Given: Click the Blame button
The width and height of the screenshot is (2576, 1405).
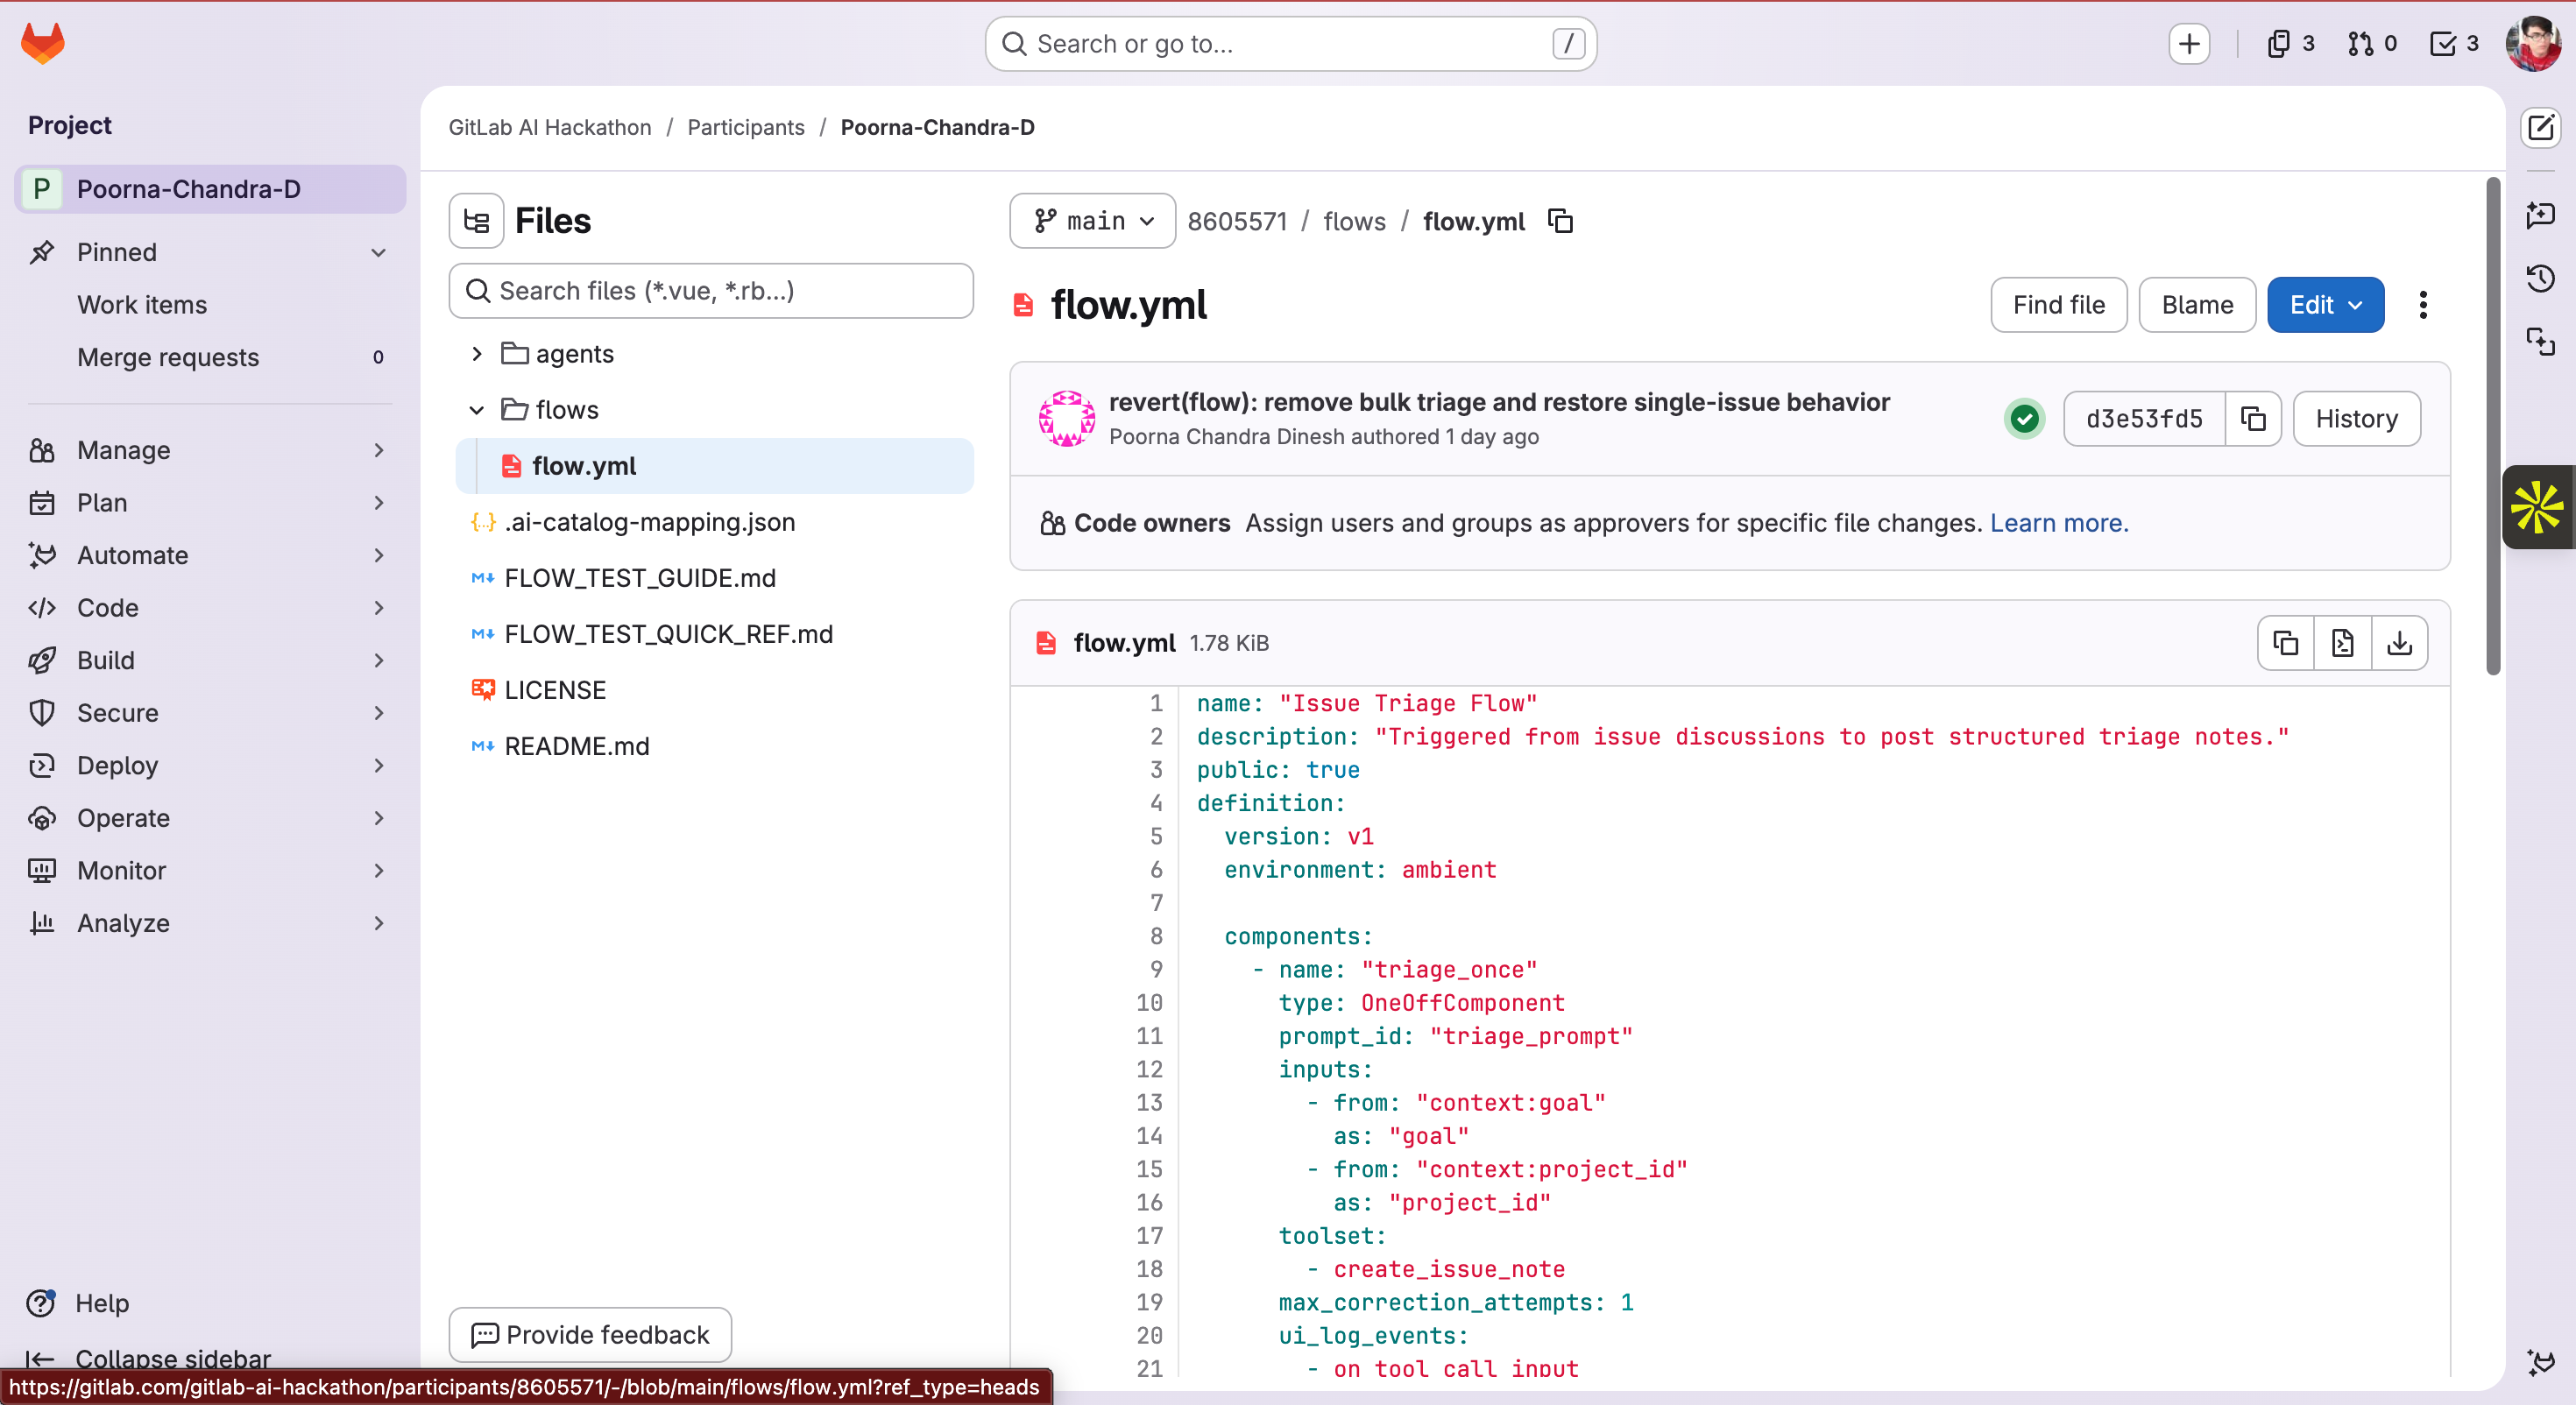Looking at the screenshot, I should coord(2197,305).
